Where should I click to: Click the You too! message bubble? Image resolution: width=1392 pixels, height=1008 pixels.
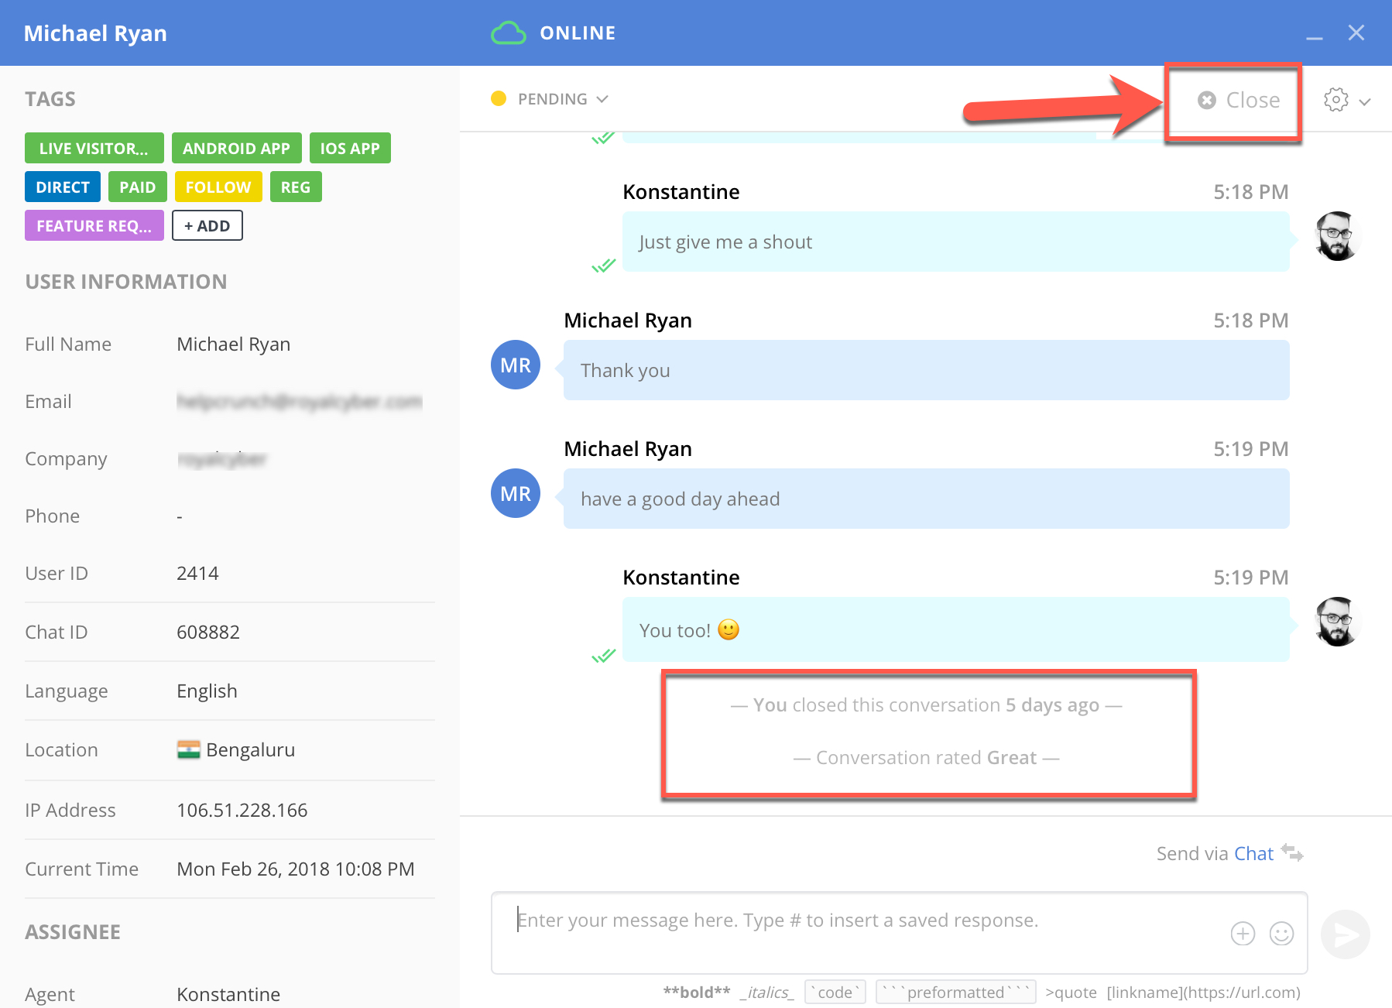[x=956, y=629]
